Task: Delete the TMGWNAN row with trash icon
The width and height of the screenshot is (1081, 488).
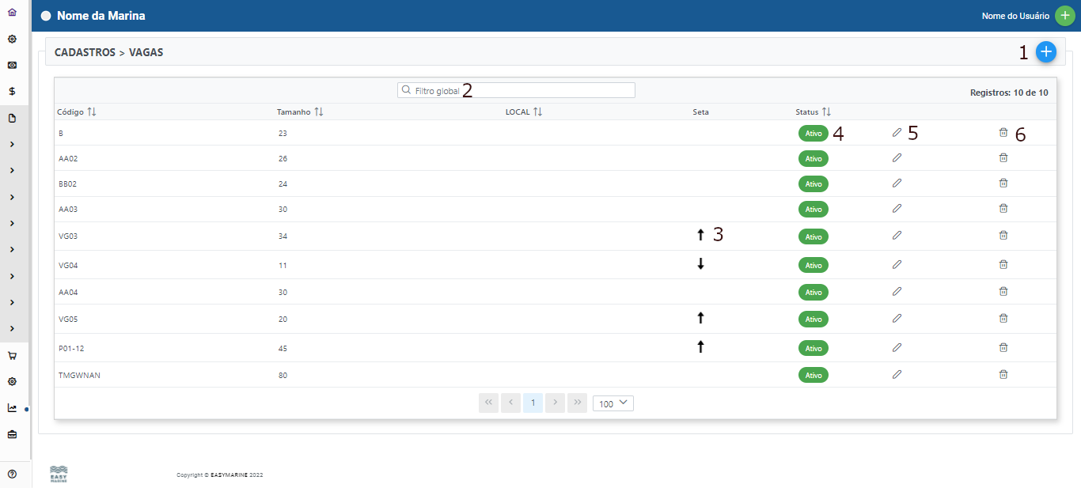Action: [x=1003, y=374]
